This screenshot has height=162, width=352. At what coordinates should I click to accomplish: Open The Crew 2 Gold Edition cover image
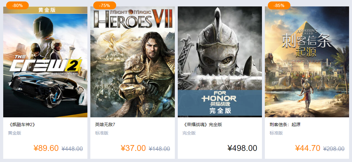[x=45, y=62]
